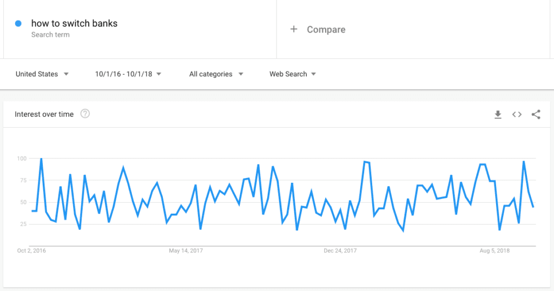
Task: Open help for Interest over time
Action: [x=85, y=114]
